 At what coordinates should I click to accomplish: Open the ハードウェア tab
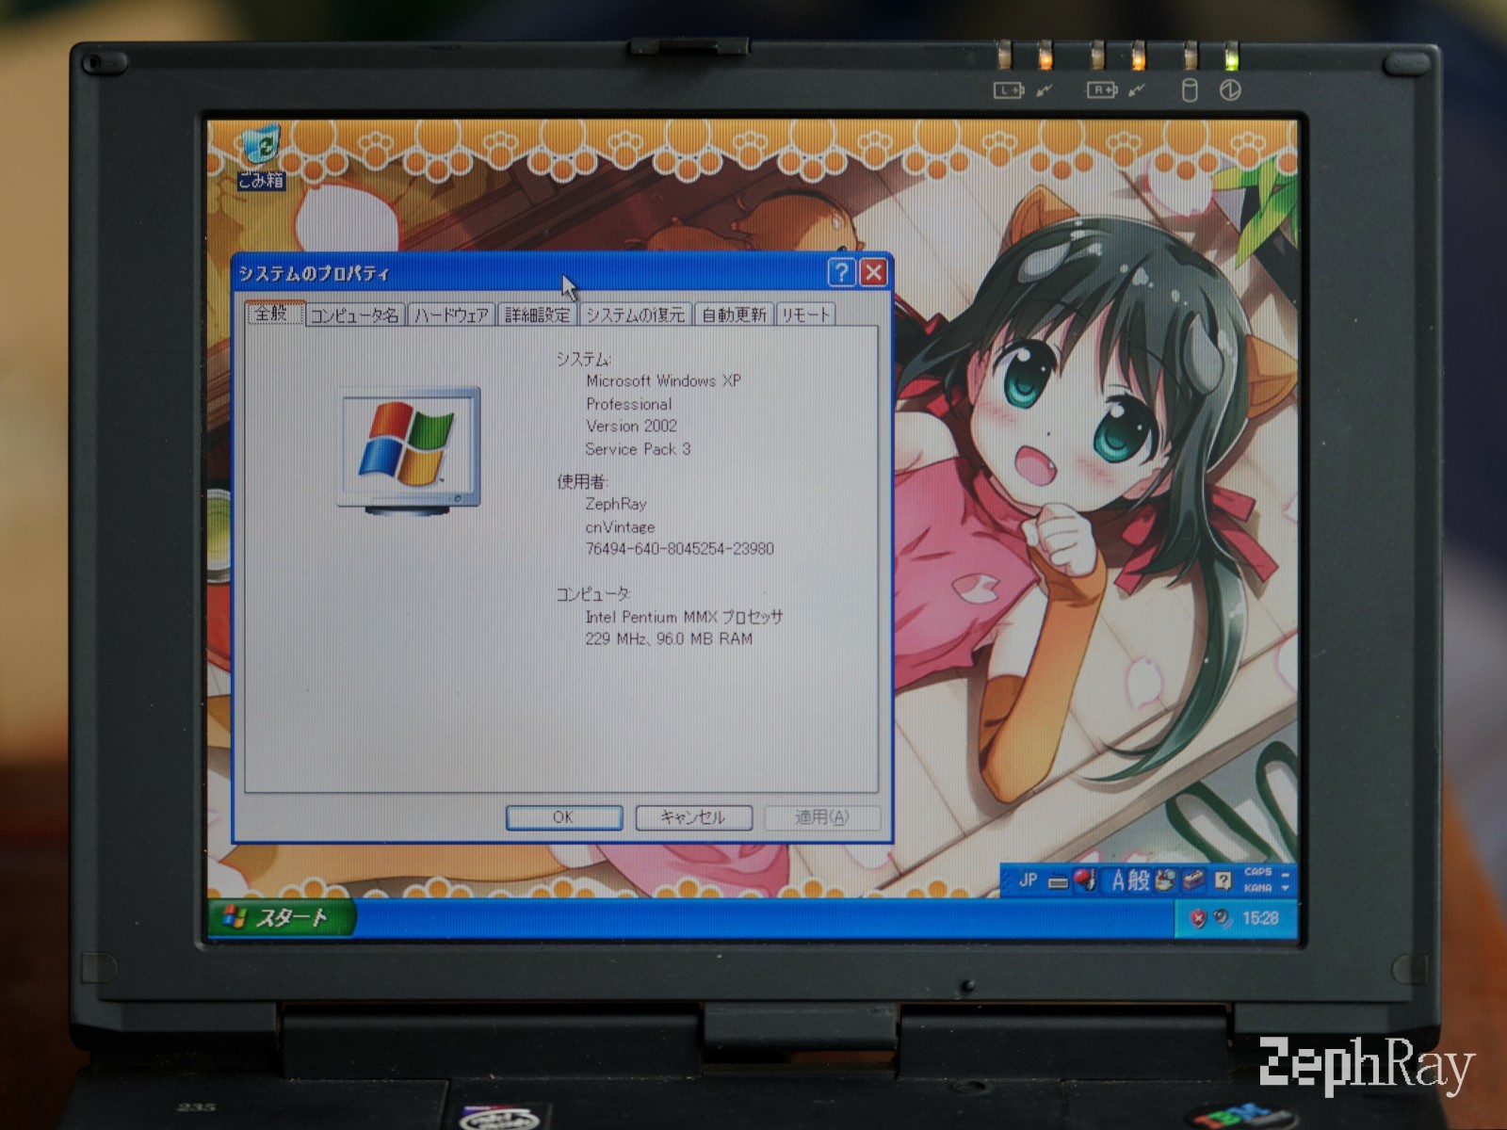tap(451, 315)
